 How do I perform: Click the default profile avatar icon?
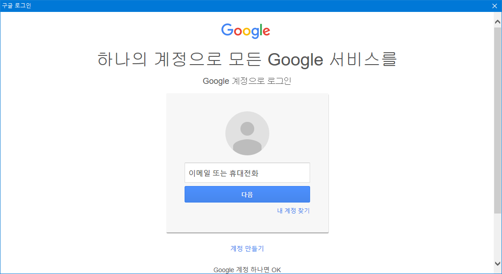point(247,133)
